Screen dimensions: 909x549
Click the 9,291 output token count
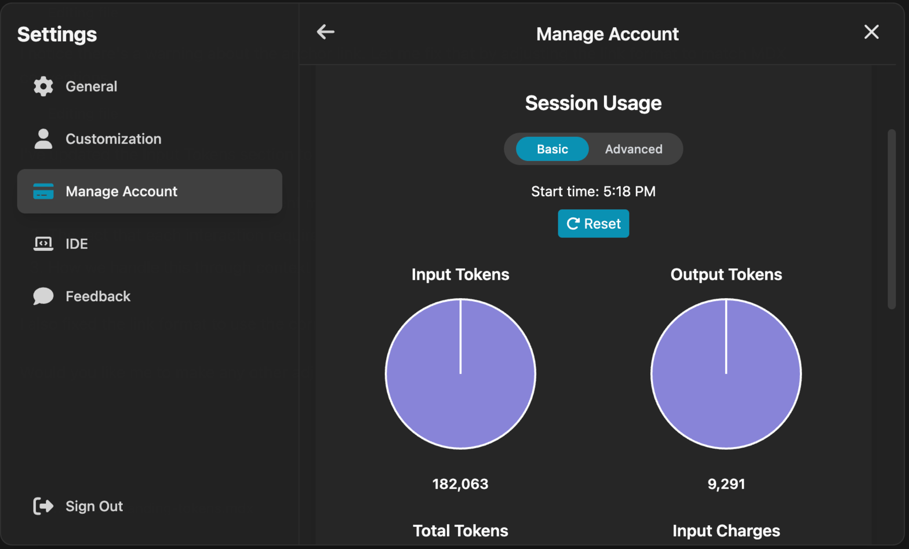click(726, 484)
